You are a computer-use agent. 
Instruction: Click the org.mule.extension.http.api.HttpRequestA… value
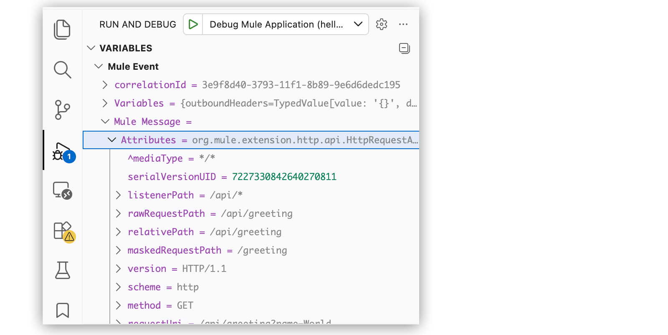pyautogui.click(x=305, y=140)
